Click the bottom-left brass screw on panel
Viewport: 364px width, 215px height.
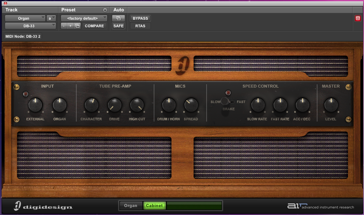16,119
